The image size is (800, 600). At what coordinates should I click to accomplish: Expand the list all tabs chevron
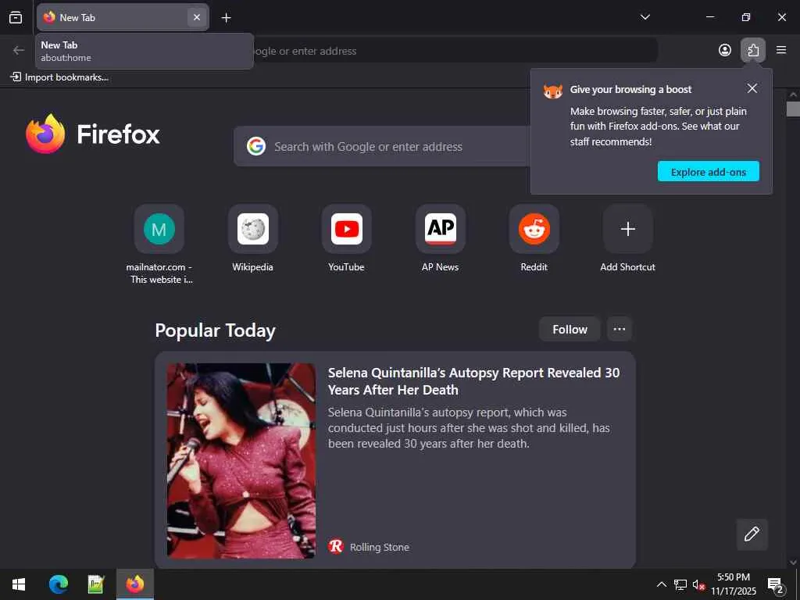point(645,17)
